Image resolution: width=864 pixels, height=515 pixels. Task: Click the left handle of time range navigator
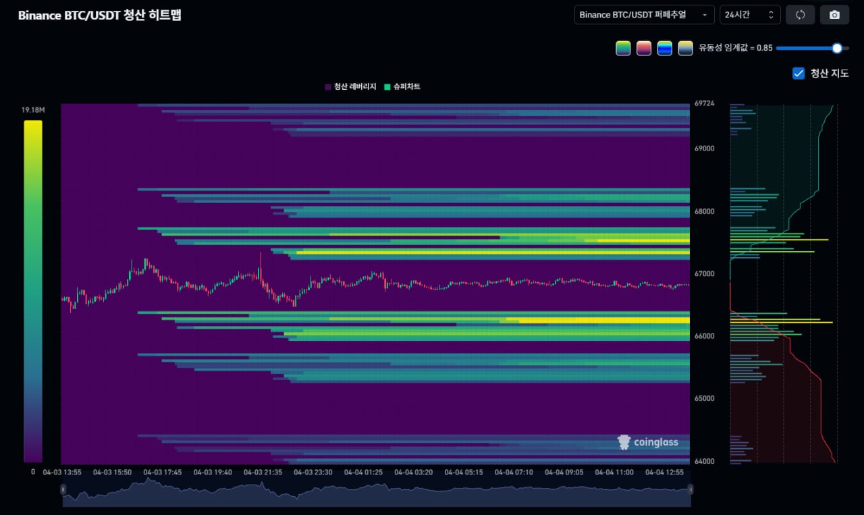pos(63,489)
